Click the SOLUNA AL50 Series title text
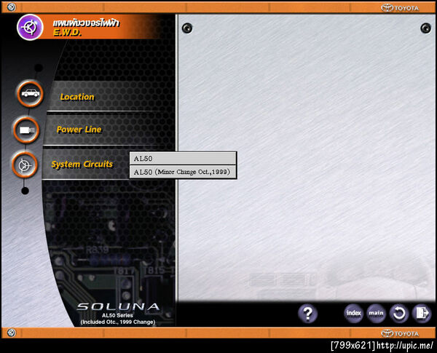This screenshot has width=437, height=353. 118,314
